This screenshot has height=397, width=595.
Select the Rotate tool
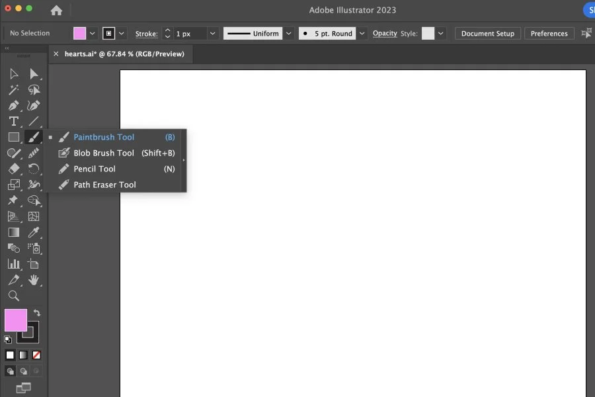coord(34,169)
